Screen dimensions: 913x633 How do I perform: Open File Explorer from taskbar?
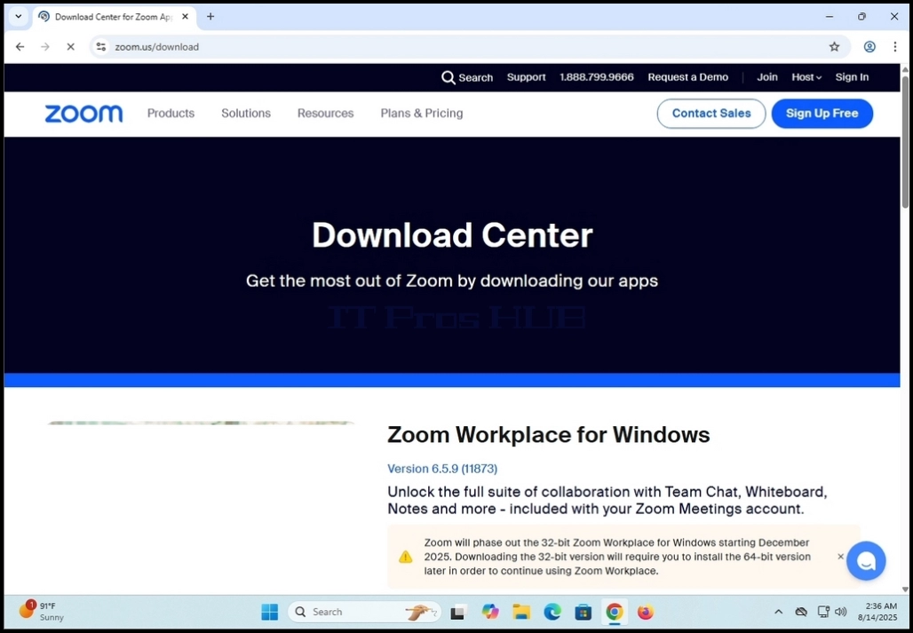(x=521, y=612)
